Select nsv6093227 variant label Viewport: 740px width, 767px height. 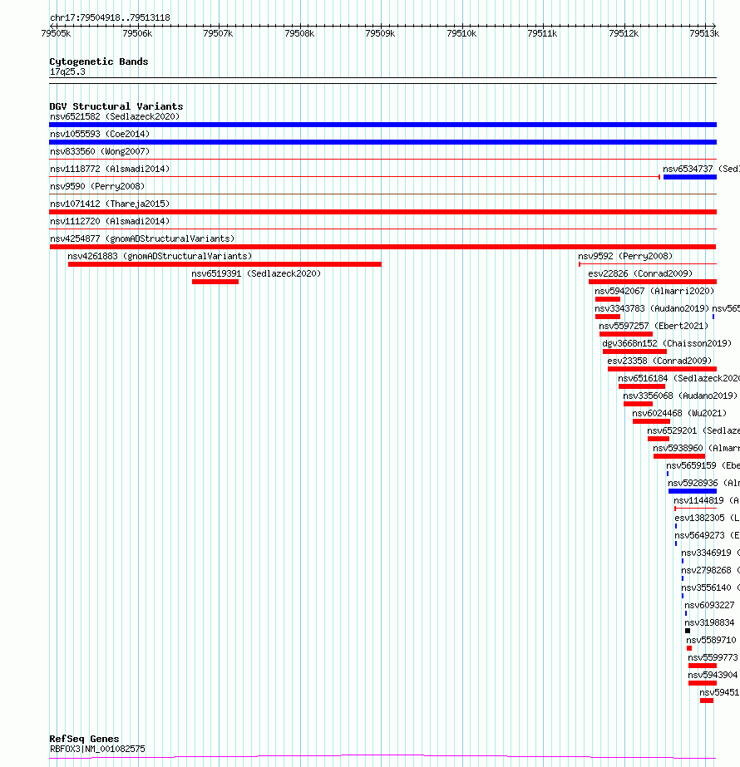(x=709, y=606)
